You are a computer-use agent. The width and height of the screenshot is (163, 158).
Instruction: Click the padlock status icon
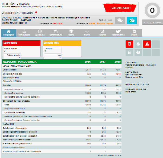coord(129,53)
